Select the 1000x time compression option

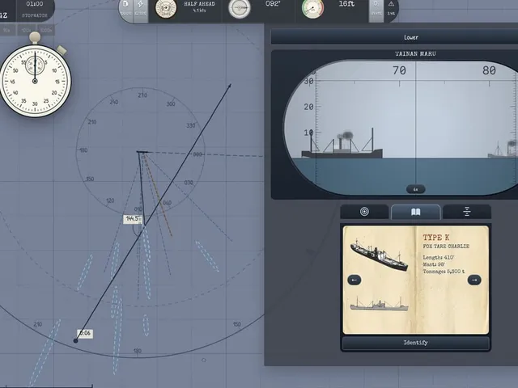[x=46, y=31]
